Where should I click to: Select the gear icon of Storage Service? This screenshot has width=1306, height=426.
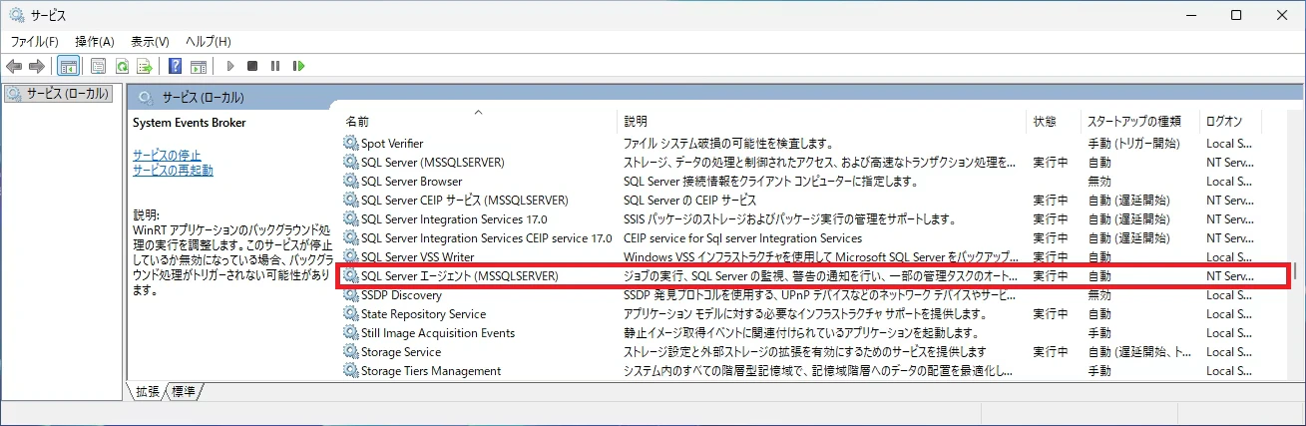[x=350, y=352]
